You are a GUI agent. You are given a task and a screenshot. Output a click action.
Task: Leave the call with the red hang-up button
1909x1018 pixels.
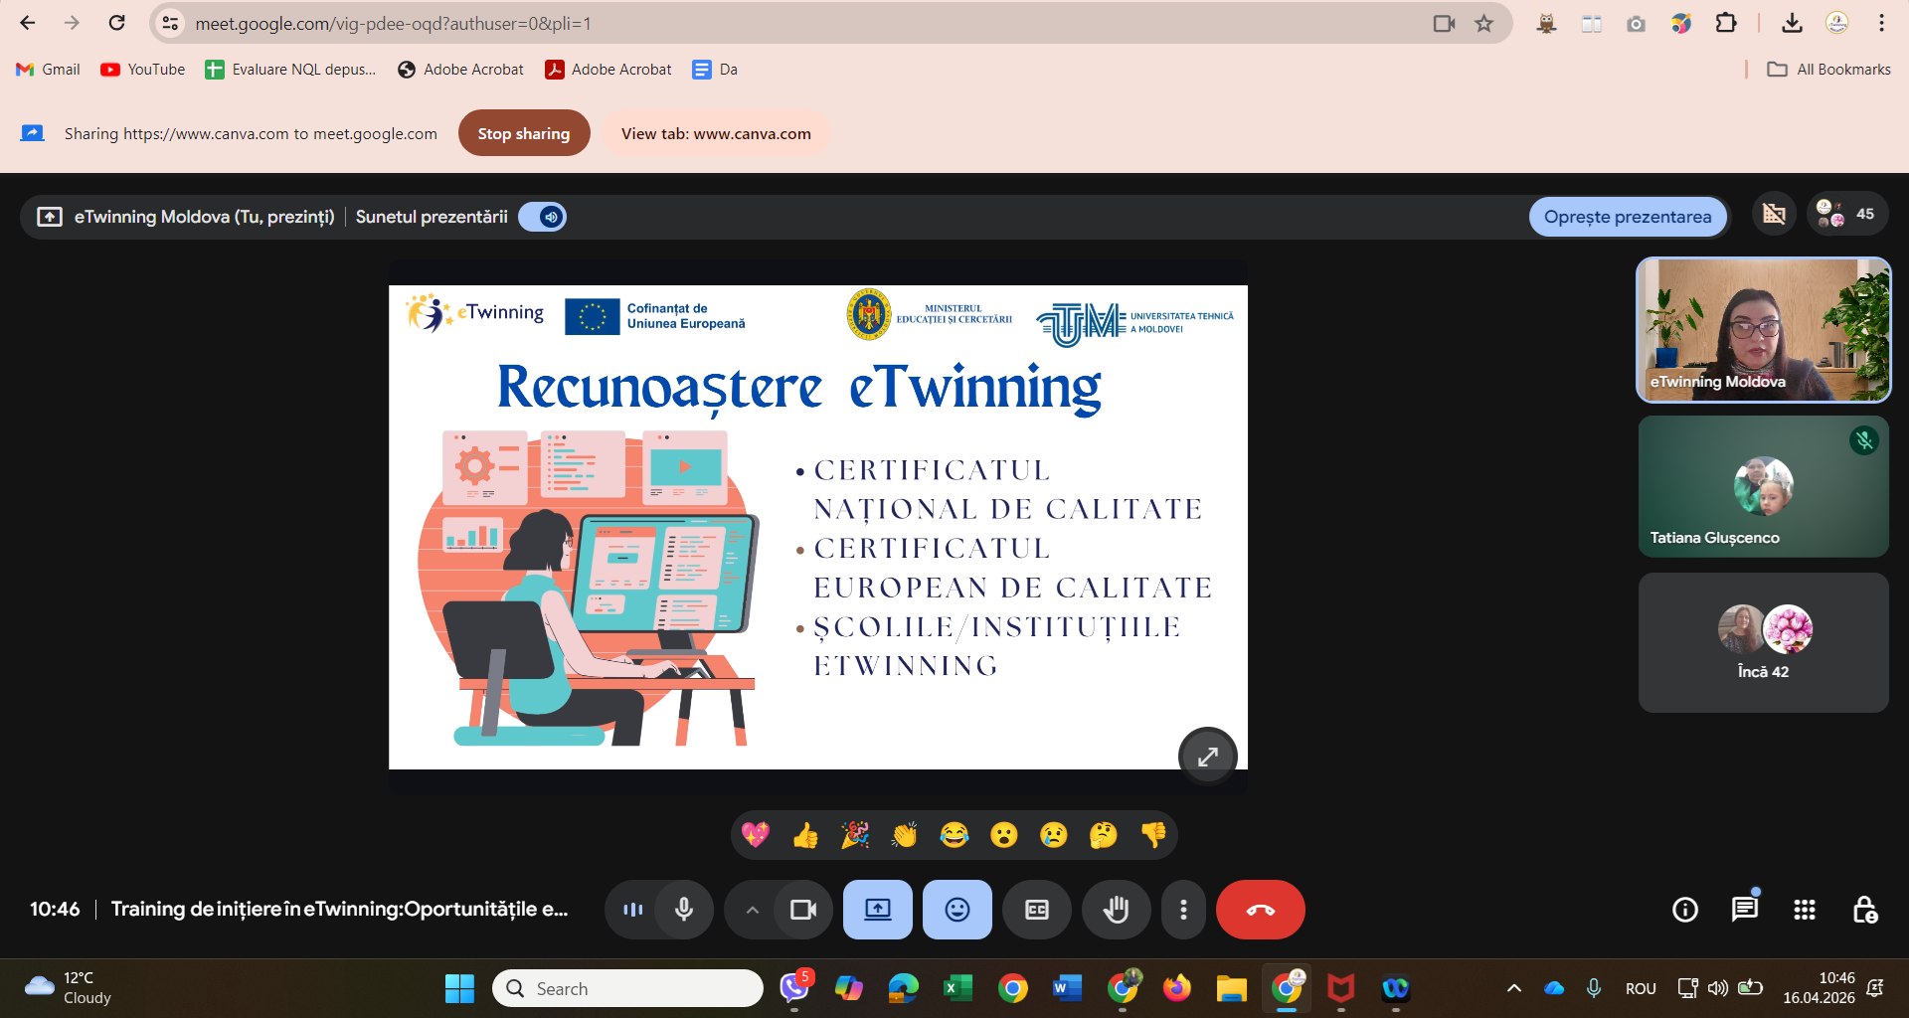point(1260,910)
